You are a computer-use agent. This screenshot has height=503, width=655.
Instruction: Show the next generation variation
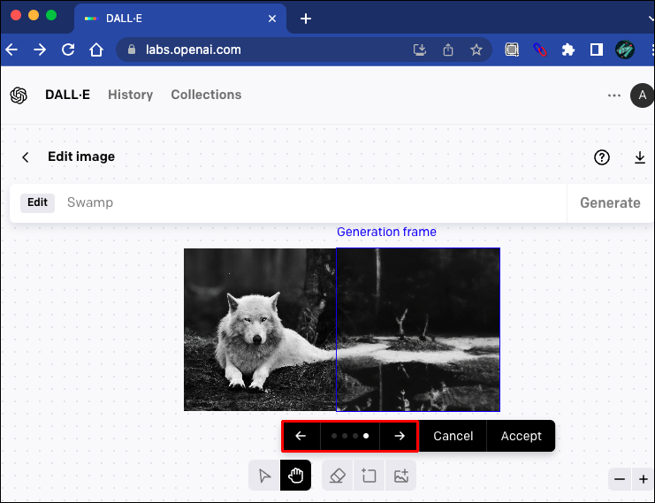[400, 436]
